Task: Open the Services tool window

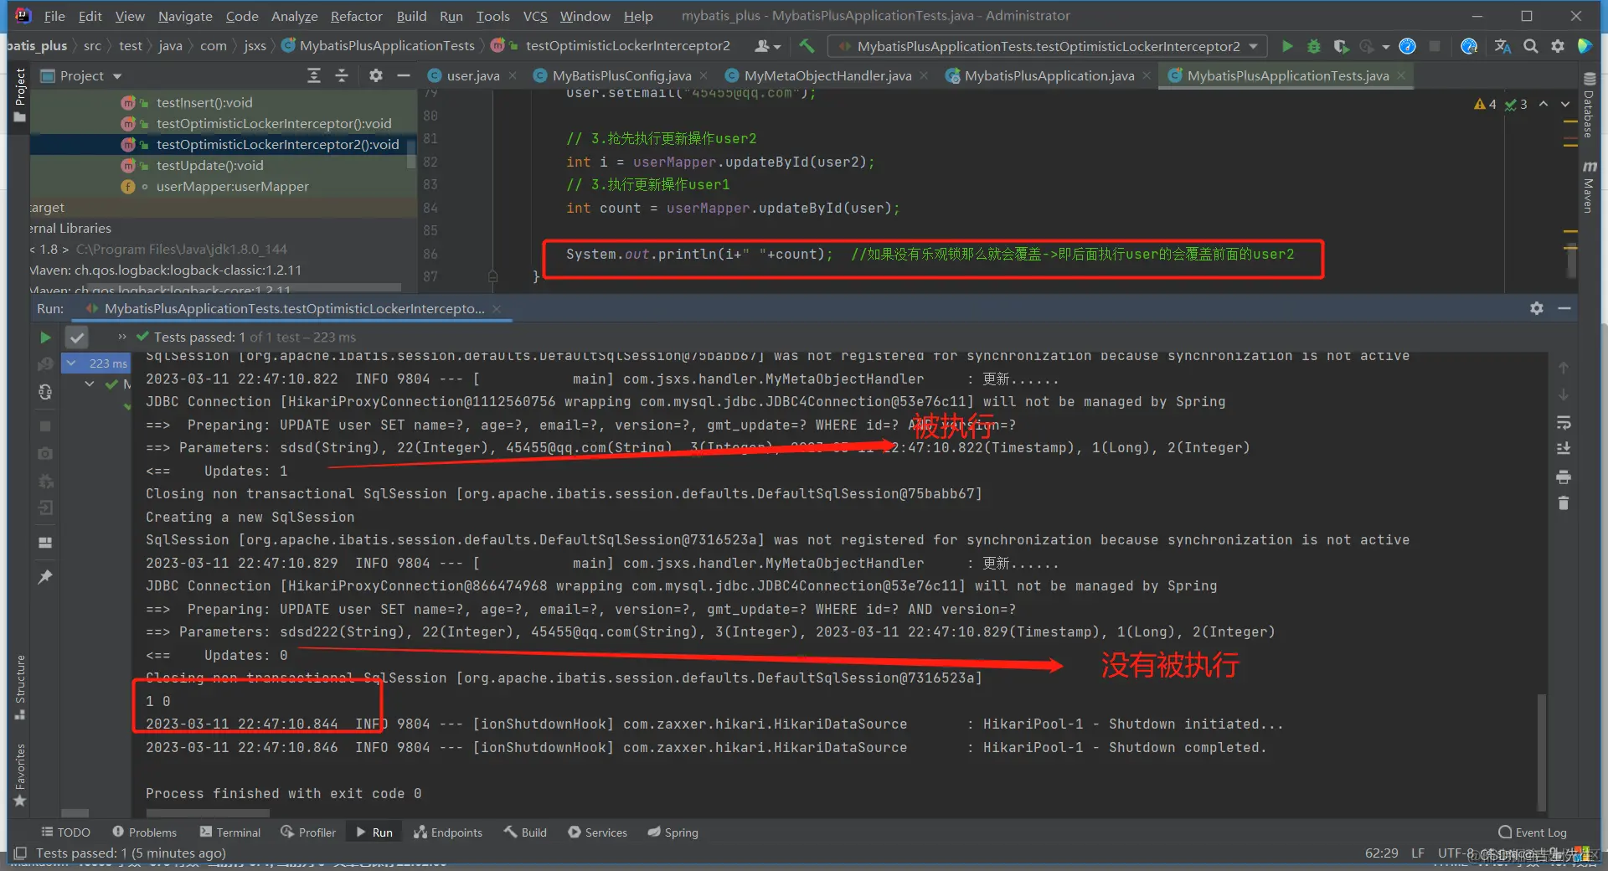Action: (x=597, y=832)
